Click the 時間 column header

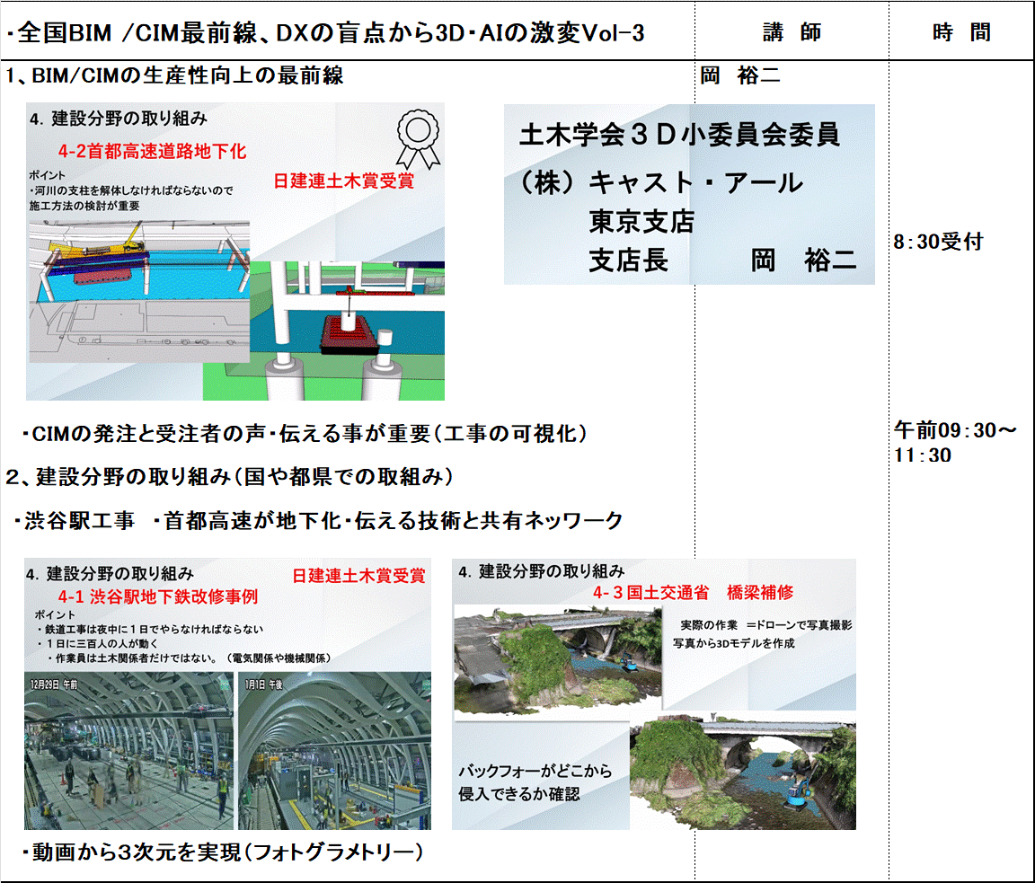(960, 33)
